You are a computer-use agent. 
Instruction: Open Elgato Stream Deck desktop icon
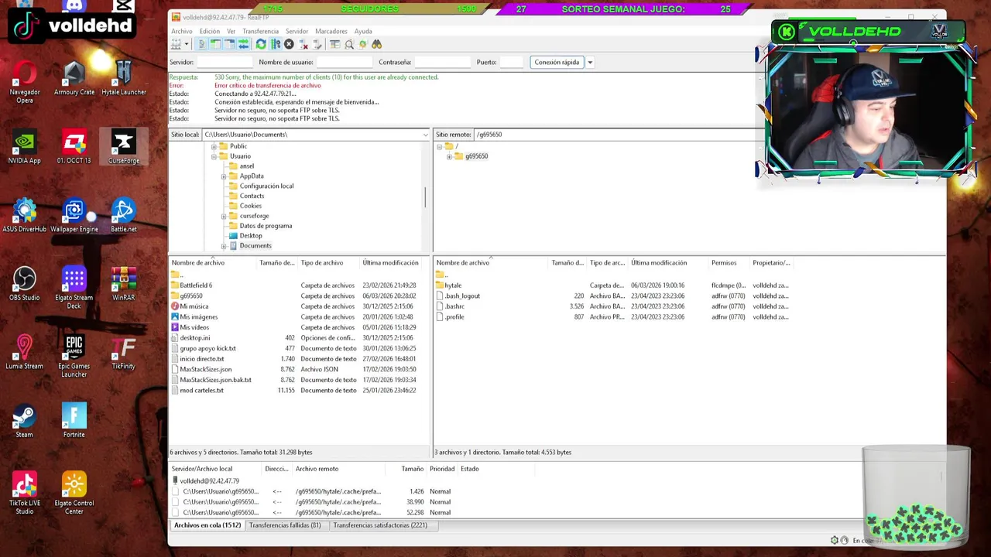point(74,288)
